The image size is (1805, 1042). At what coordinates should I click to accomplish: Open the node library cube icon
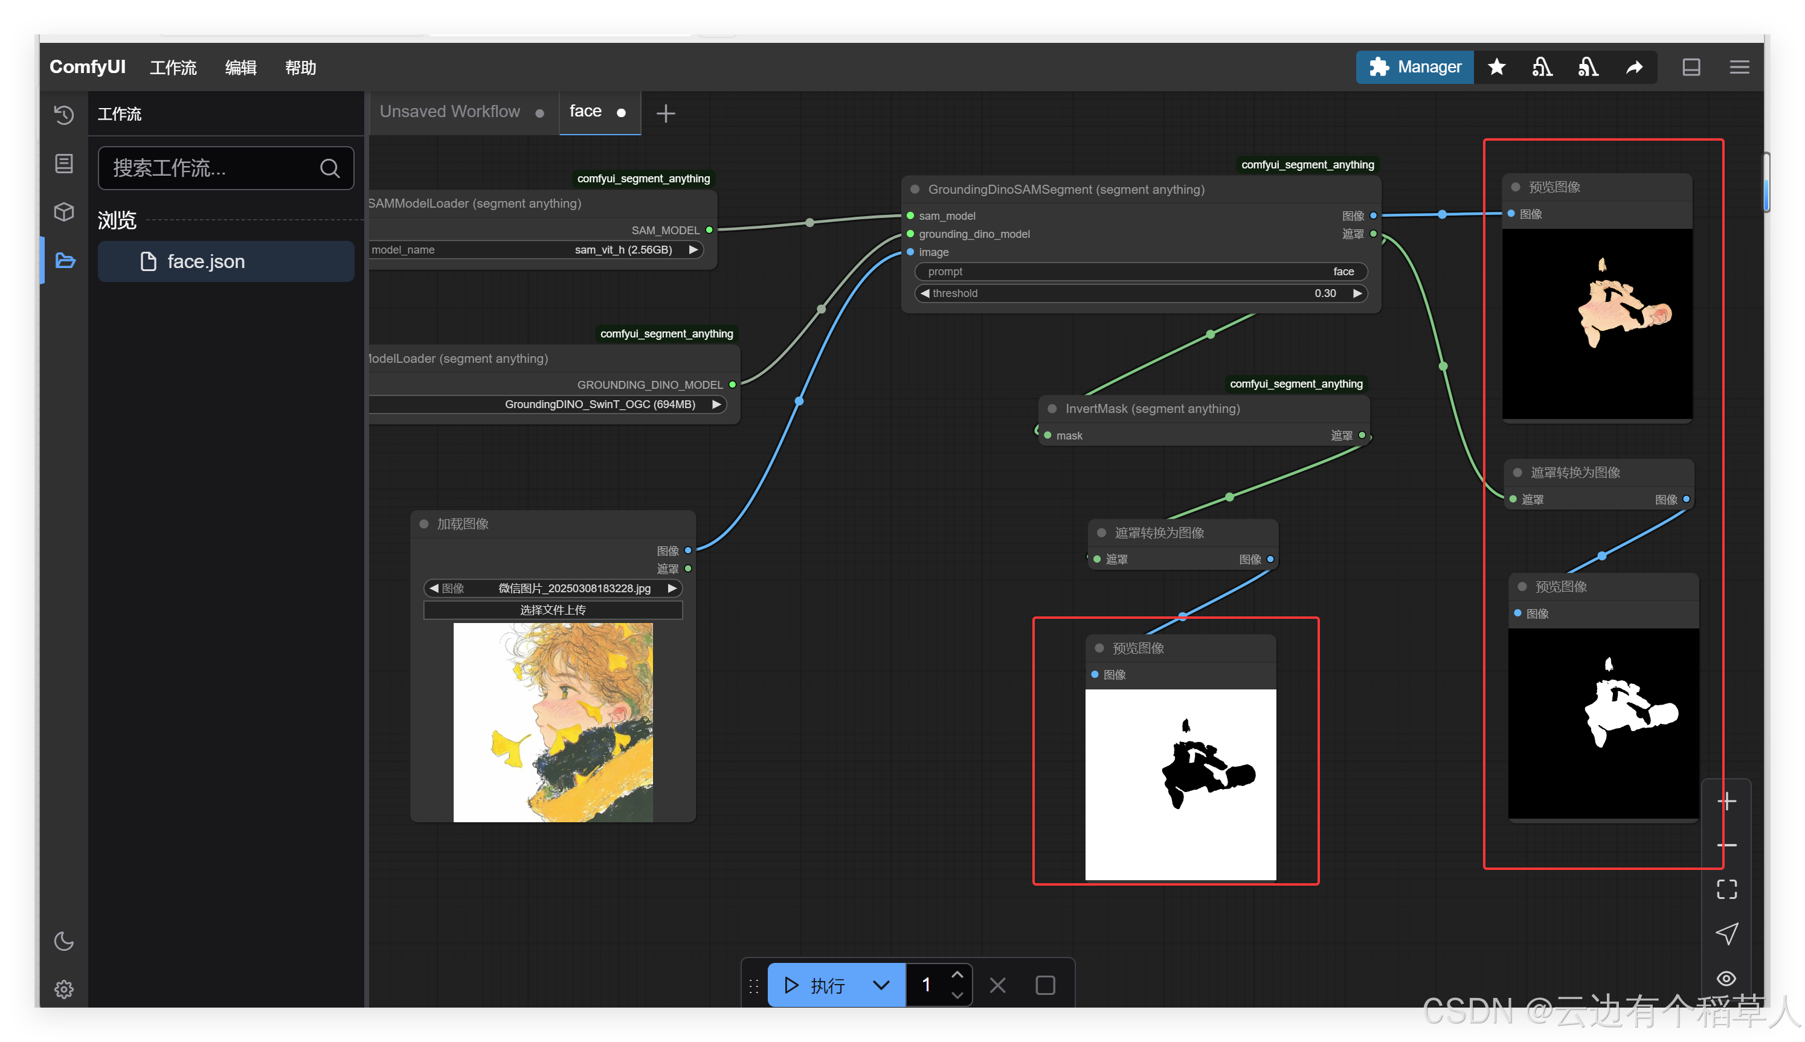[x=63, y=212]
